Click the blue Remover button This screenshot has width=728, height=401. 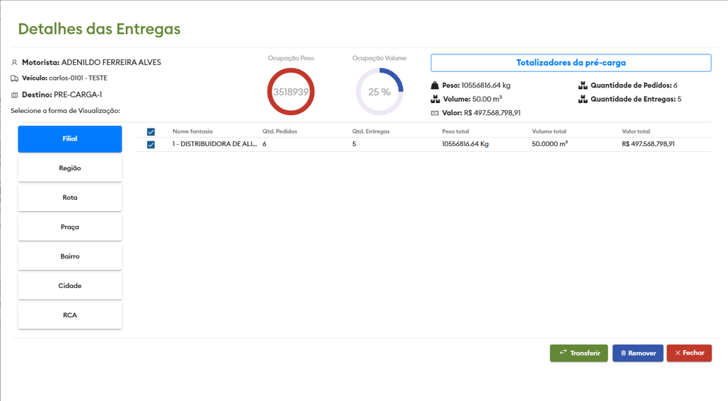pos(638,353)
